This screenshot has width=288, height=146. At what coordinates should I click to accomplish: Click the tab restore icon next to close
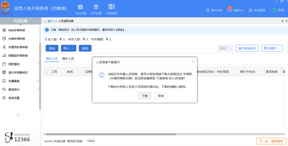[282, 21]
